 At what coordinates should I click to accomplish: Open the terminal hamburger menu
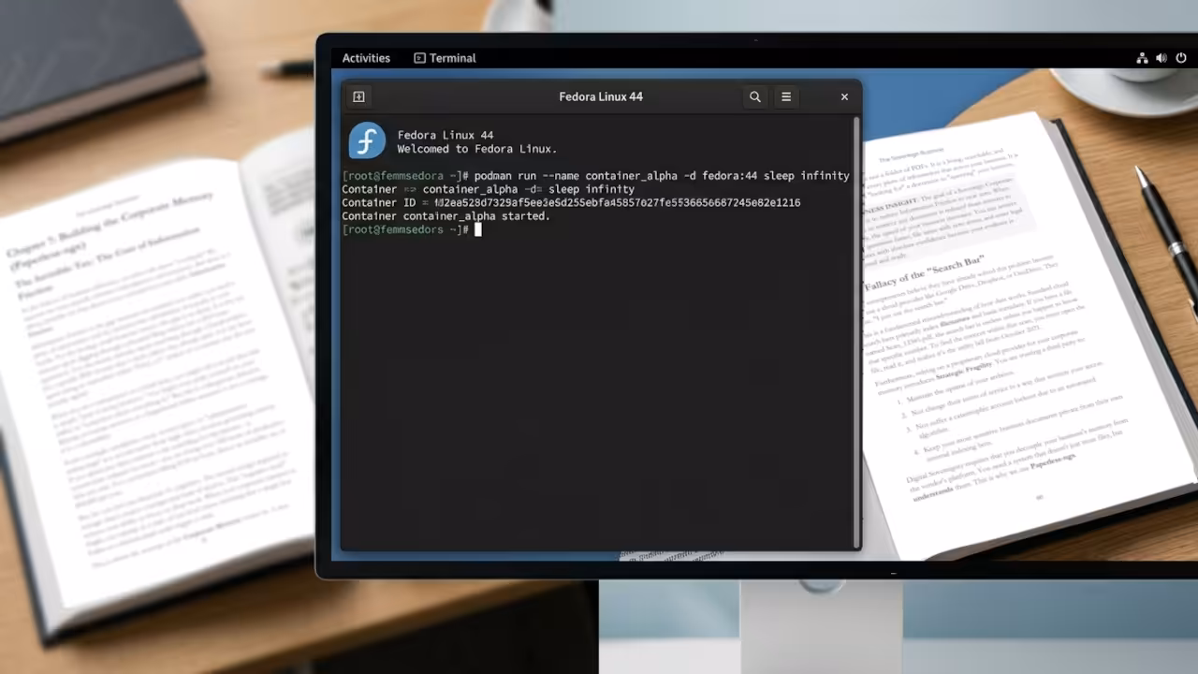pos(786,96)
